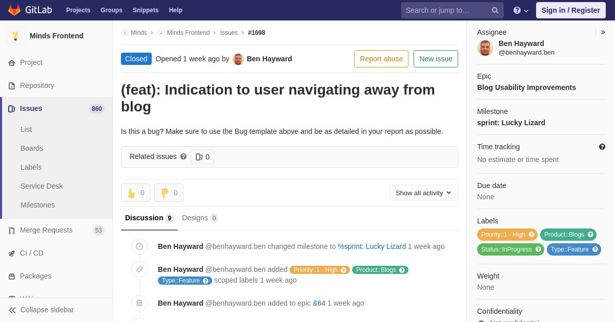Click the Report abuse button

coord(381,59)
